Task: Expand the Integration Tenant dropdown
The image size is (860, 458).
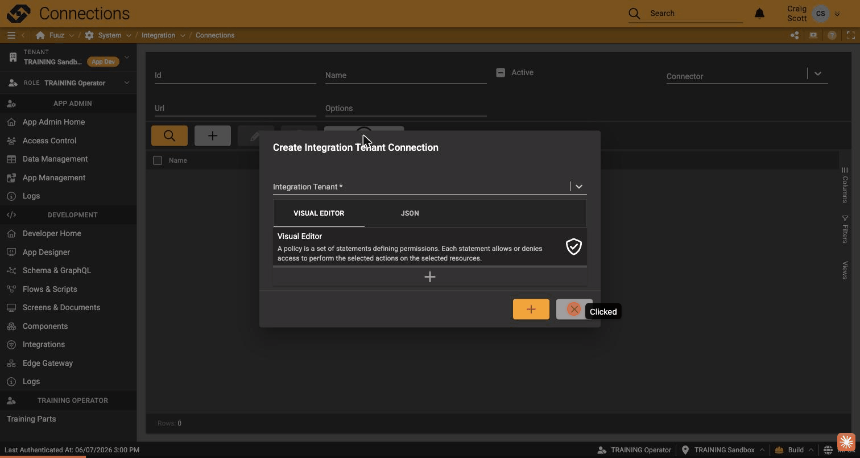Action: [578, 187]
